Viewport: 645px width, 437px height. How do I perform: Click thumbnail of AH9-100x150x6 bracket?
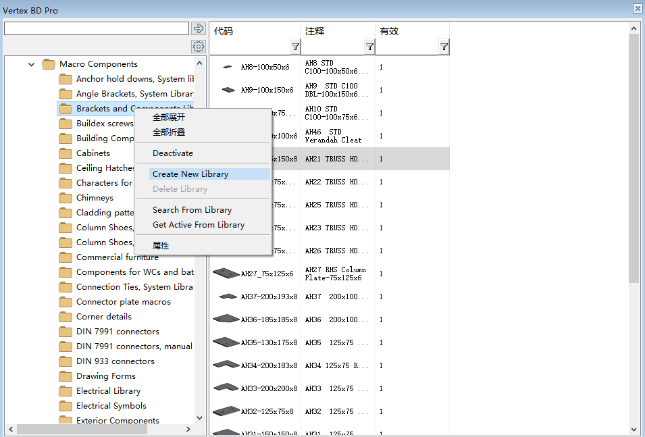228,90
